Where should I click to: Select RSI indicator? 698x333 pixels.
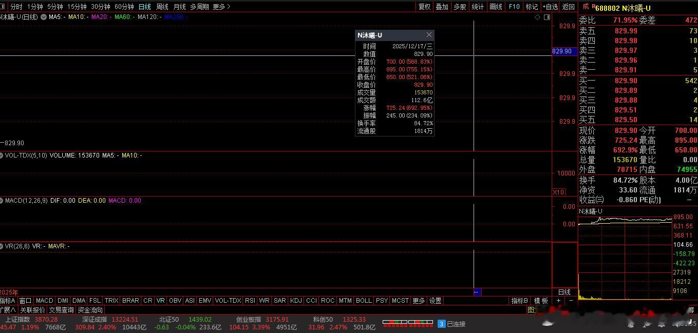click(250, 301)
